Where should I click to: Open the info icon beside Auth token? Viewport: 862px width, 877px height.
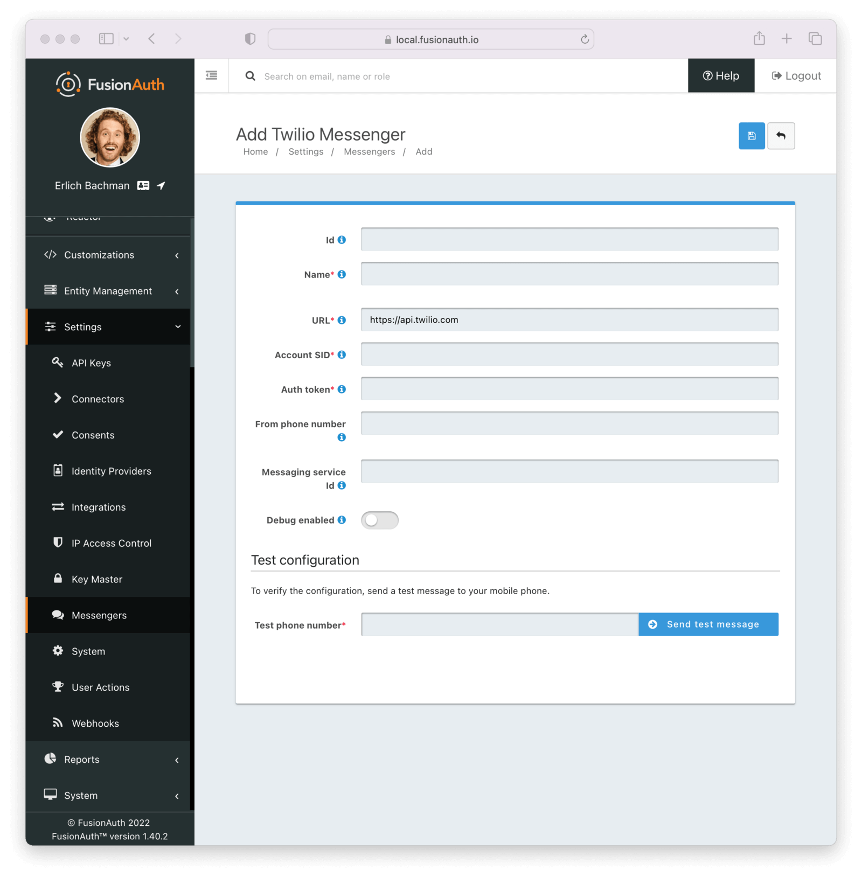click(342, 389)
